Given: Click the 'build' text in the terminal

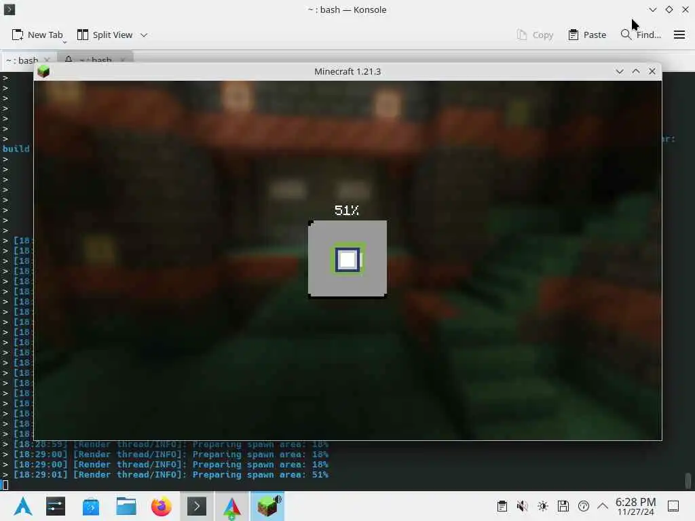Looking at the screenshot, I should pos(16,149).
